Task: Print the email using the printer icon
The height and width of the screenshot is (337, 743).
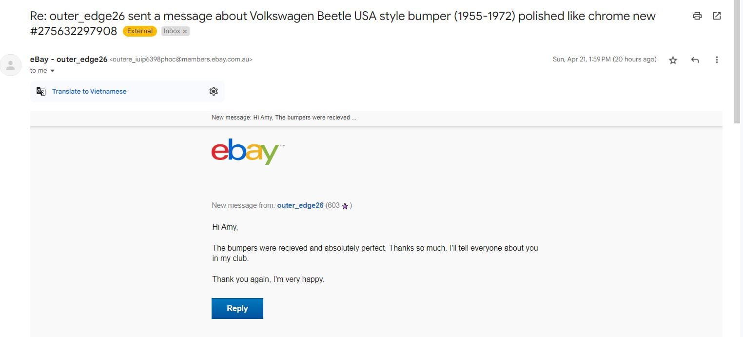Action: 697,16
